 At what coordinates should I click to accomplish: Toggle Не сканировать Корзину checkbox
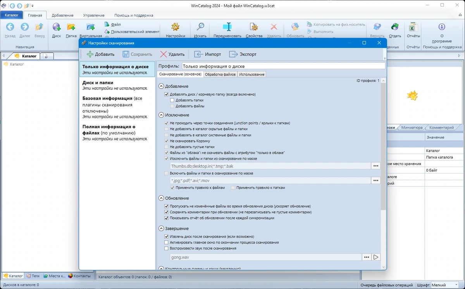pos(167,141)
